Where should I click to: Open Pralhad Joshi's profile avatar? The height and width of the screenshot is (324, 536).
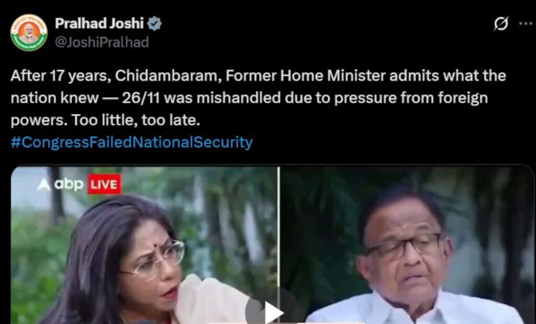point(29,33)
